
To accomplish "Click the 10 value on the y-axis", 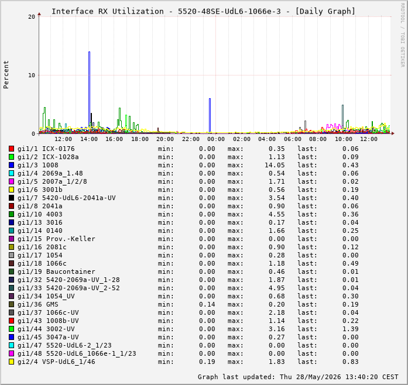I will pyautogui.click(x=32, y=75).
